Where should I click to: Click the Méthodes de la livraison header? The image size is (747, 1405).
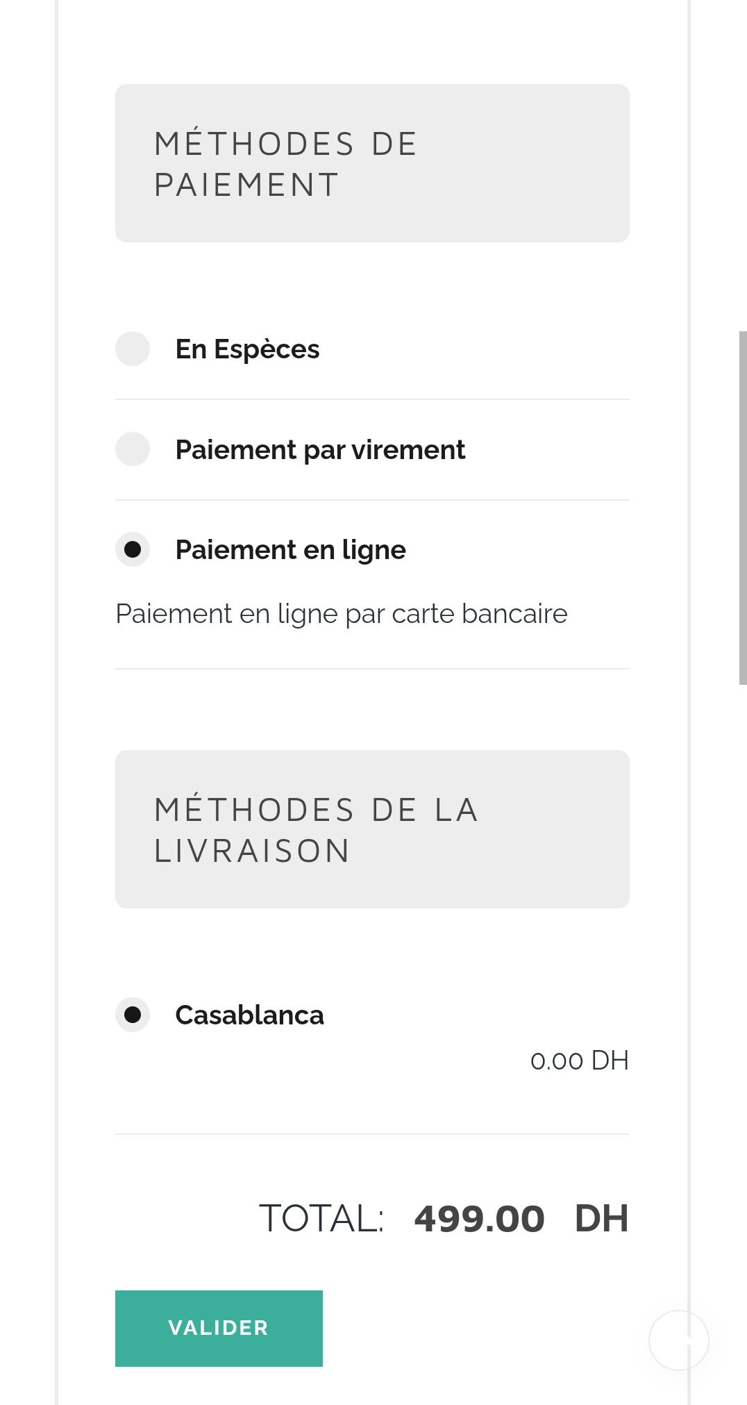(x=372, y=829)
